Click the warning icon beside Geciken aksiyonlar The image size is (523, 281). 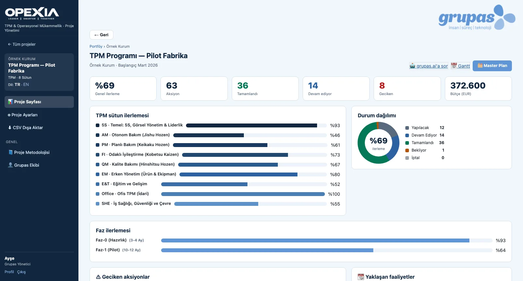click(x=98, y=277)
